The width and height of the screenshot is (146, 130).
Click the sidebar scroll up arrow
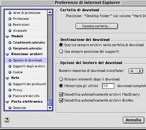tap(50, 12)
